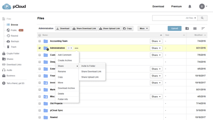Check the Old Projects row checkbox
The image size is (213, 120).
coord(40,103)
